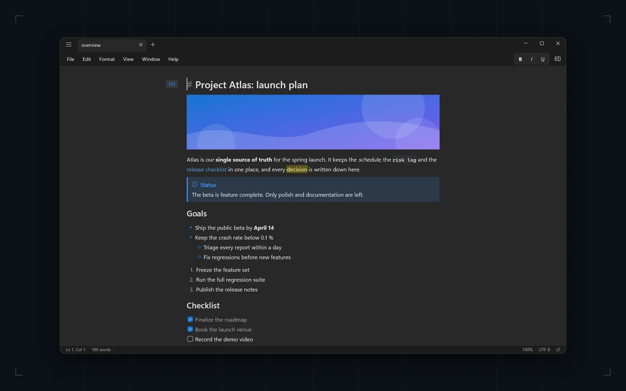This screenshot has height=391, width=626.
Task: Check Record the demo video
Action: point(190,339)
